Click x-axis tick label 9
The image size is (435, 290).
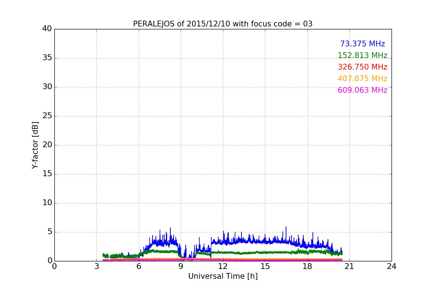tap(181, 266)
